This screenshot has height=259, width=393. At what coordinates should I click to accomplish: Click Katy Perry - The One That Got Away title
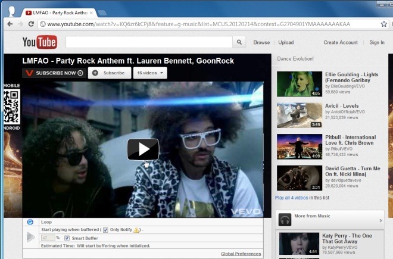click(347, 238)
